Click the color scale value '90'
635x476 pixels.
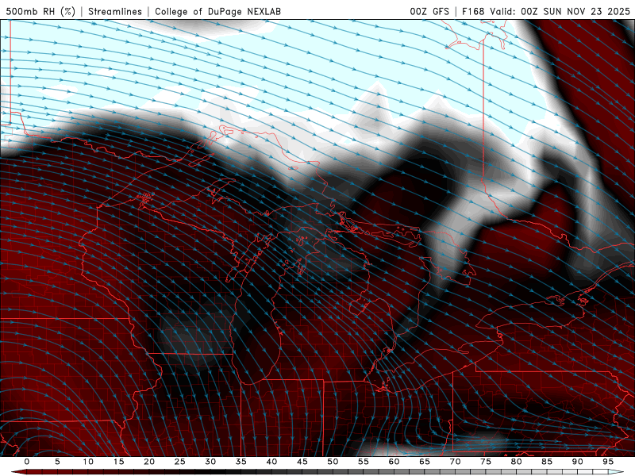(578, 462)
